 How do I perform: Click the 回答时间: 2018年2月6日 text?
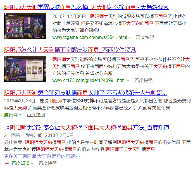49,135
